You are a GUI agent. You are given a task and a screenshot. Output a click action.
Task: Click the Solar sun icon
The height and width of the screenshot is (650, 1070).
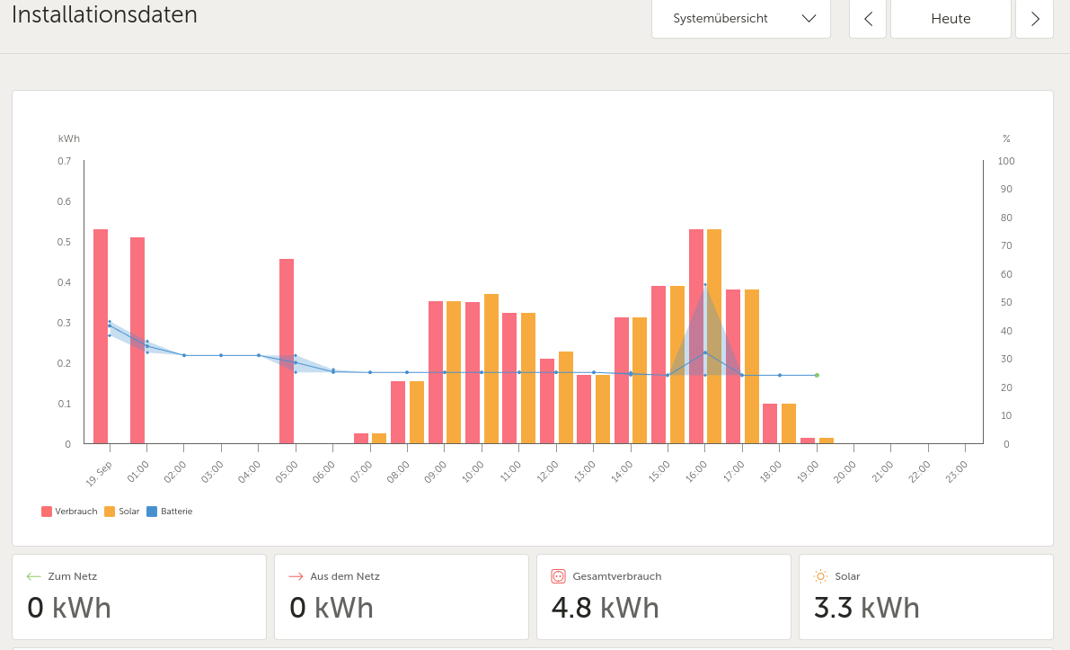(820, 576)
